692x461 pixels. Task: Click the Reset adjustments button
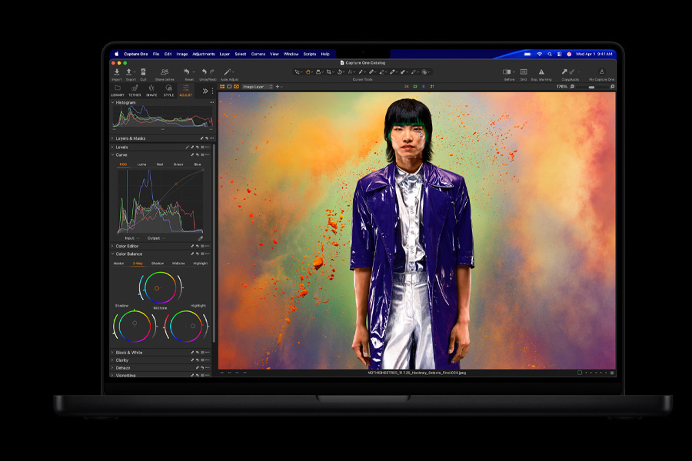[188, 71]
